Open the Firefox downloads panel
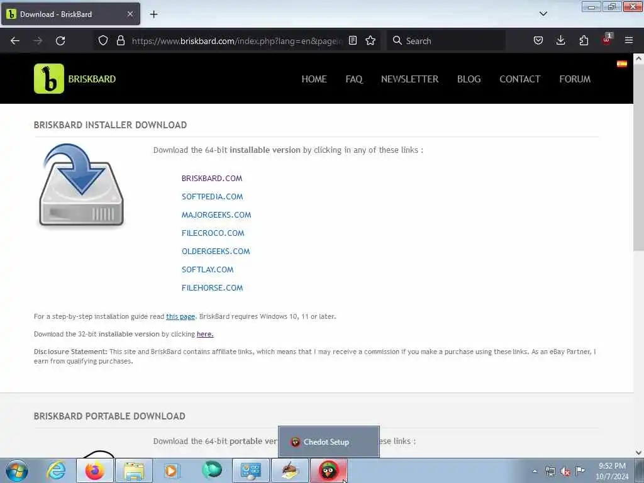Screen dimensions: 644x483 (560, 40)
